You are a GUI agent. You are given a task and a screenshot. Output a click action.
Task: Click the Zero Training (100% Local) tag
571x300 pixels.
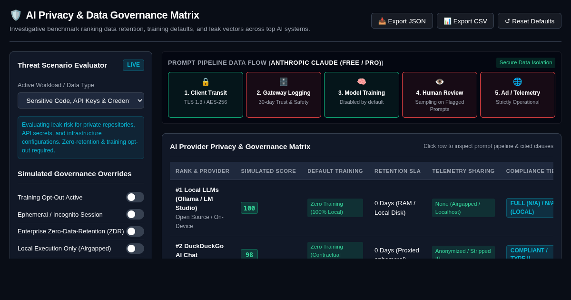tap(335, 208)
